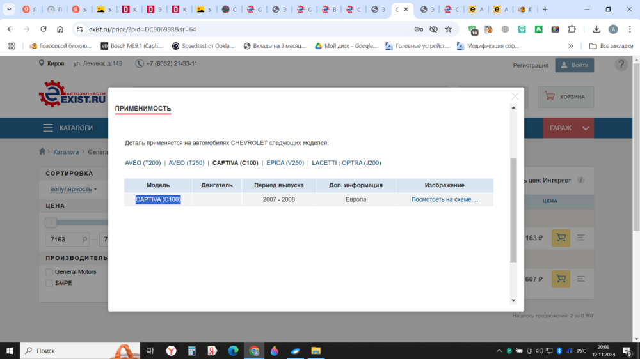Viewport: 640px width, 359px height.
Task: Click the taskbar Поиск search box
Action: click(80, 351)
